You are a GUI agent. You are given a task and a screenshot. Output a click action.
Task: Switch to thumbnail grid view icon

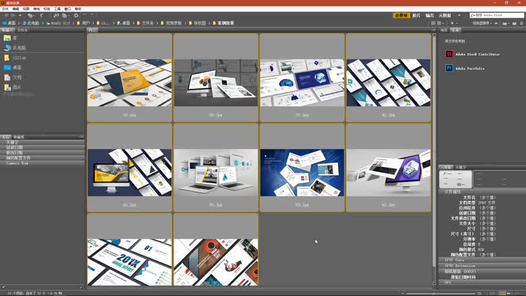coord(502,293)
